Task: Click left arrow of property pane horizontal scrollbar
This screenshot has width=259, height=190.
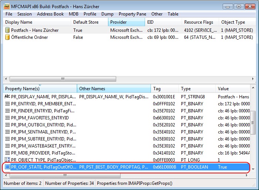Action: coord(6,175)
